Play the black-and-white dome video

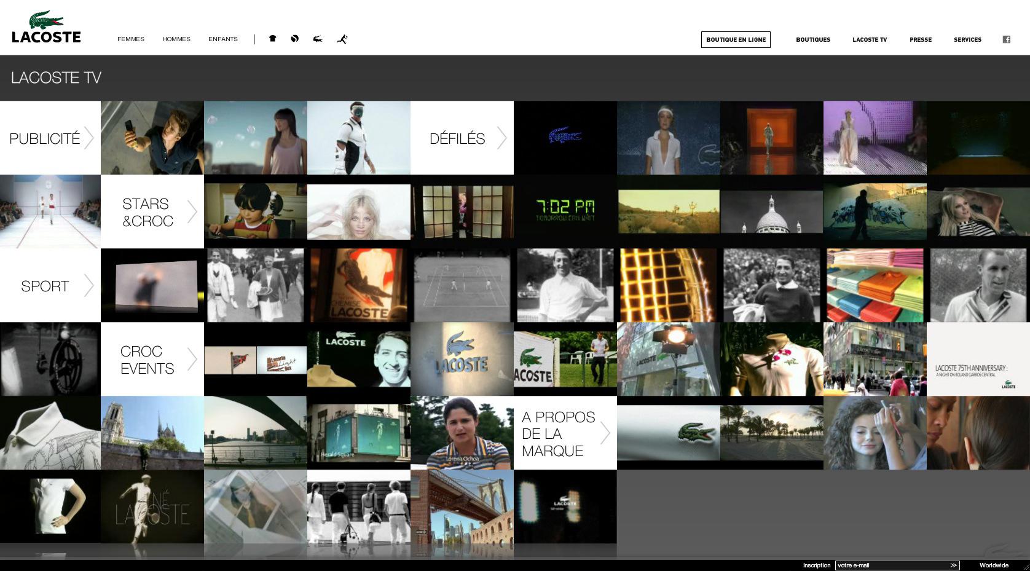(x=772, y=211)
